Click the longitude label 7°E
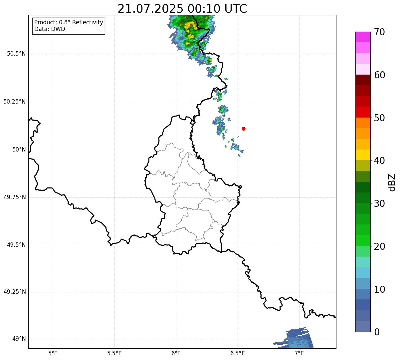This screenshot has height=360, width=400. coord(299,353)
